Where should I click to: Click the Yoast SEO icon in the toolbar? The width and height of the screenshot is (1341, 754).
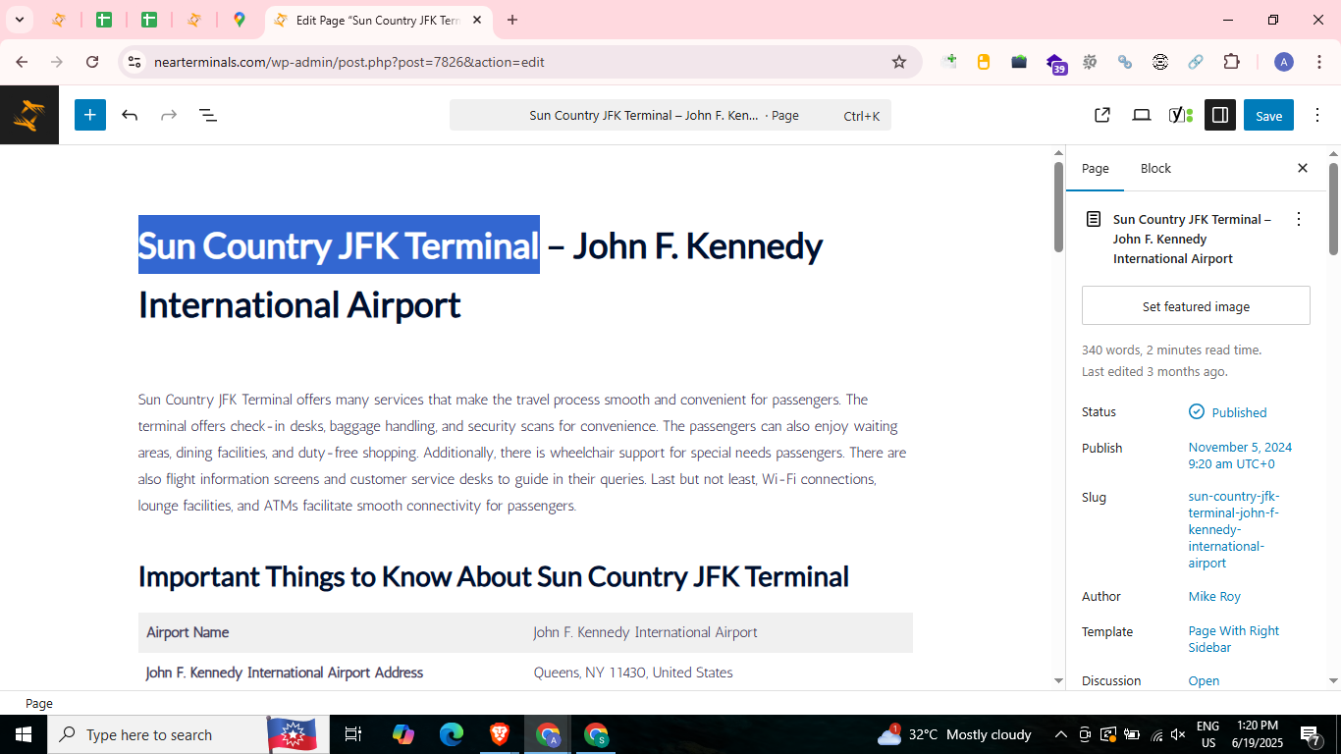click(1177, 115)
